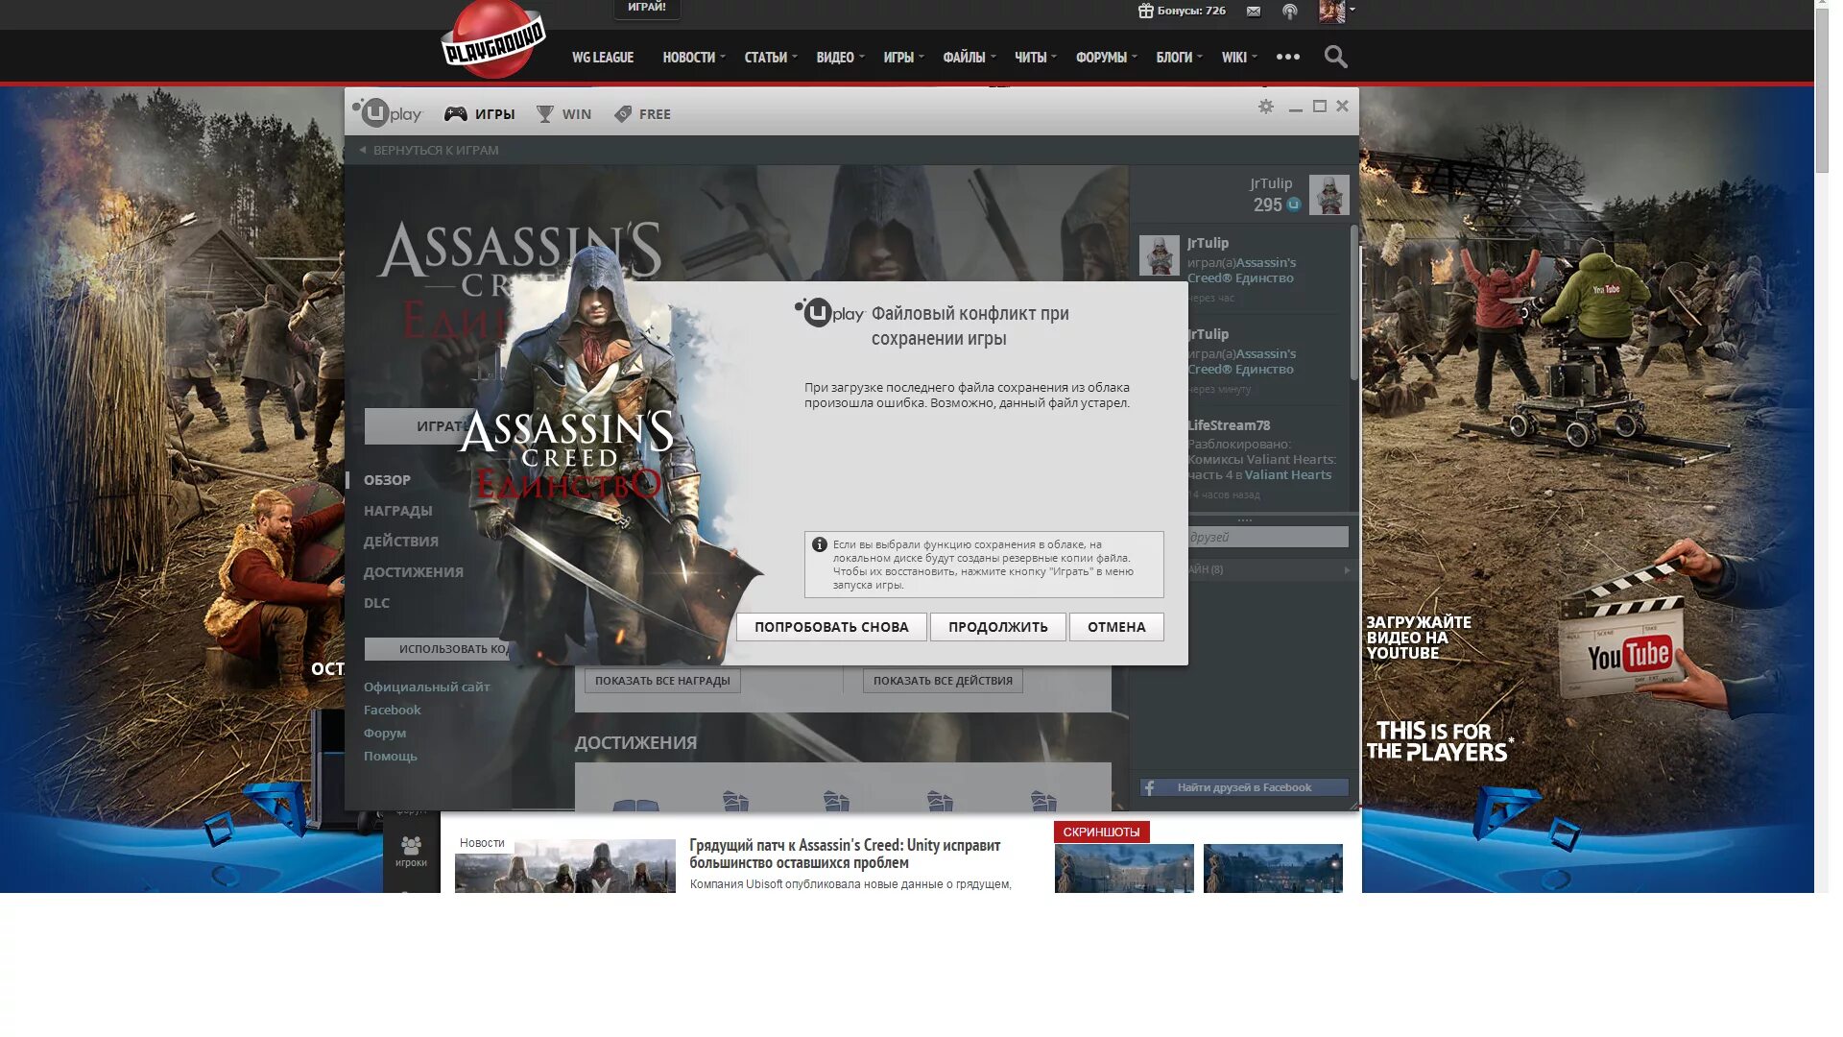
Task: Click the activity feed scrollbar
Action: [1354, 301]
